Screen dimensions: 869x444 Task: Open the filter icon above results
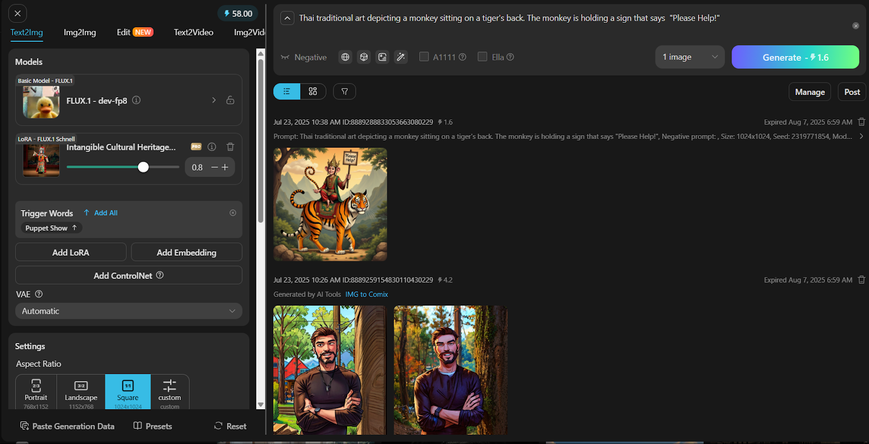pyautogui.click(x=344, y=92)
